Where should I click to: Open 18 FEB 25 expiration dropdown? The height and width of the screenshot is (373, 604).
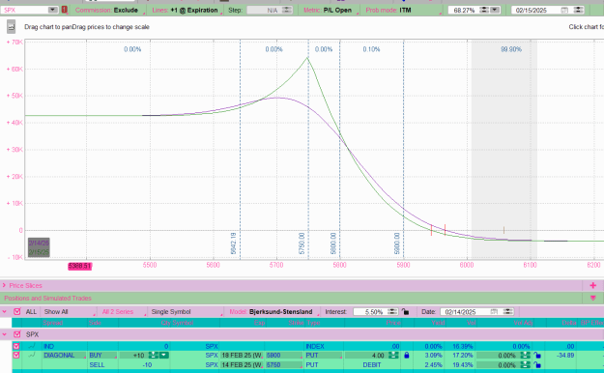click(x=242, y=356)
